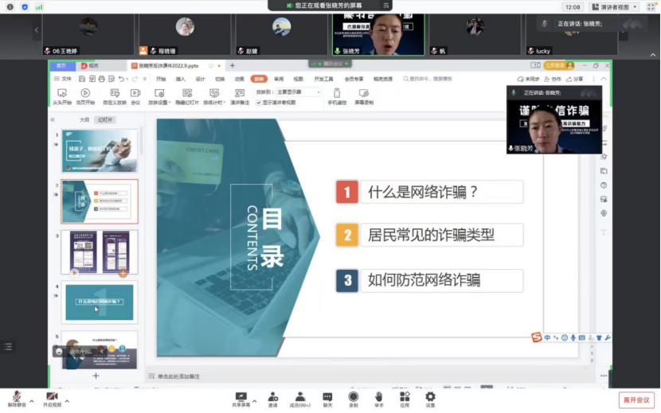Open the 插入 ribbon tab
The width and height of the screenshot is (661, 413).
181,79
